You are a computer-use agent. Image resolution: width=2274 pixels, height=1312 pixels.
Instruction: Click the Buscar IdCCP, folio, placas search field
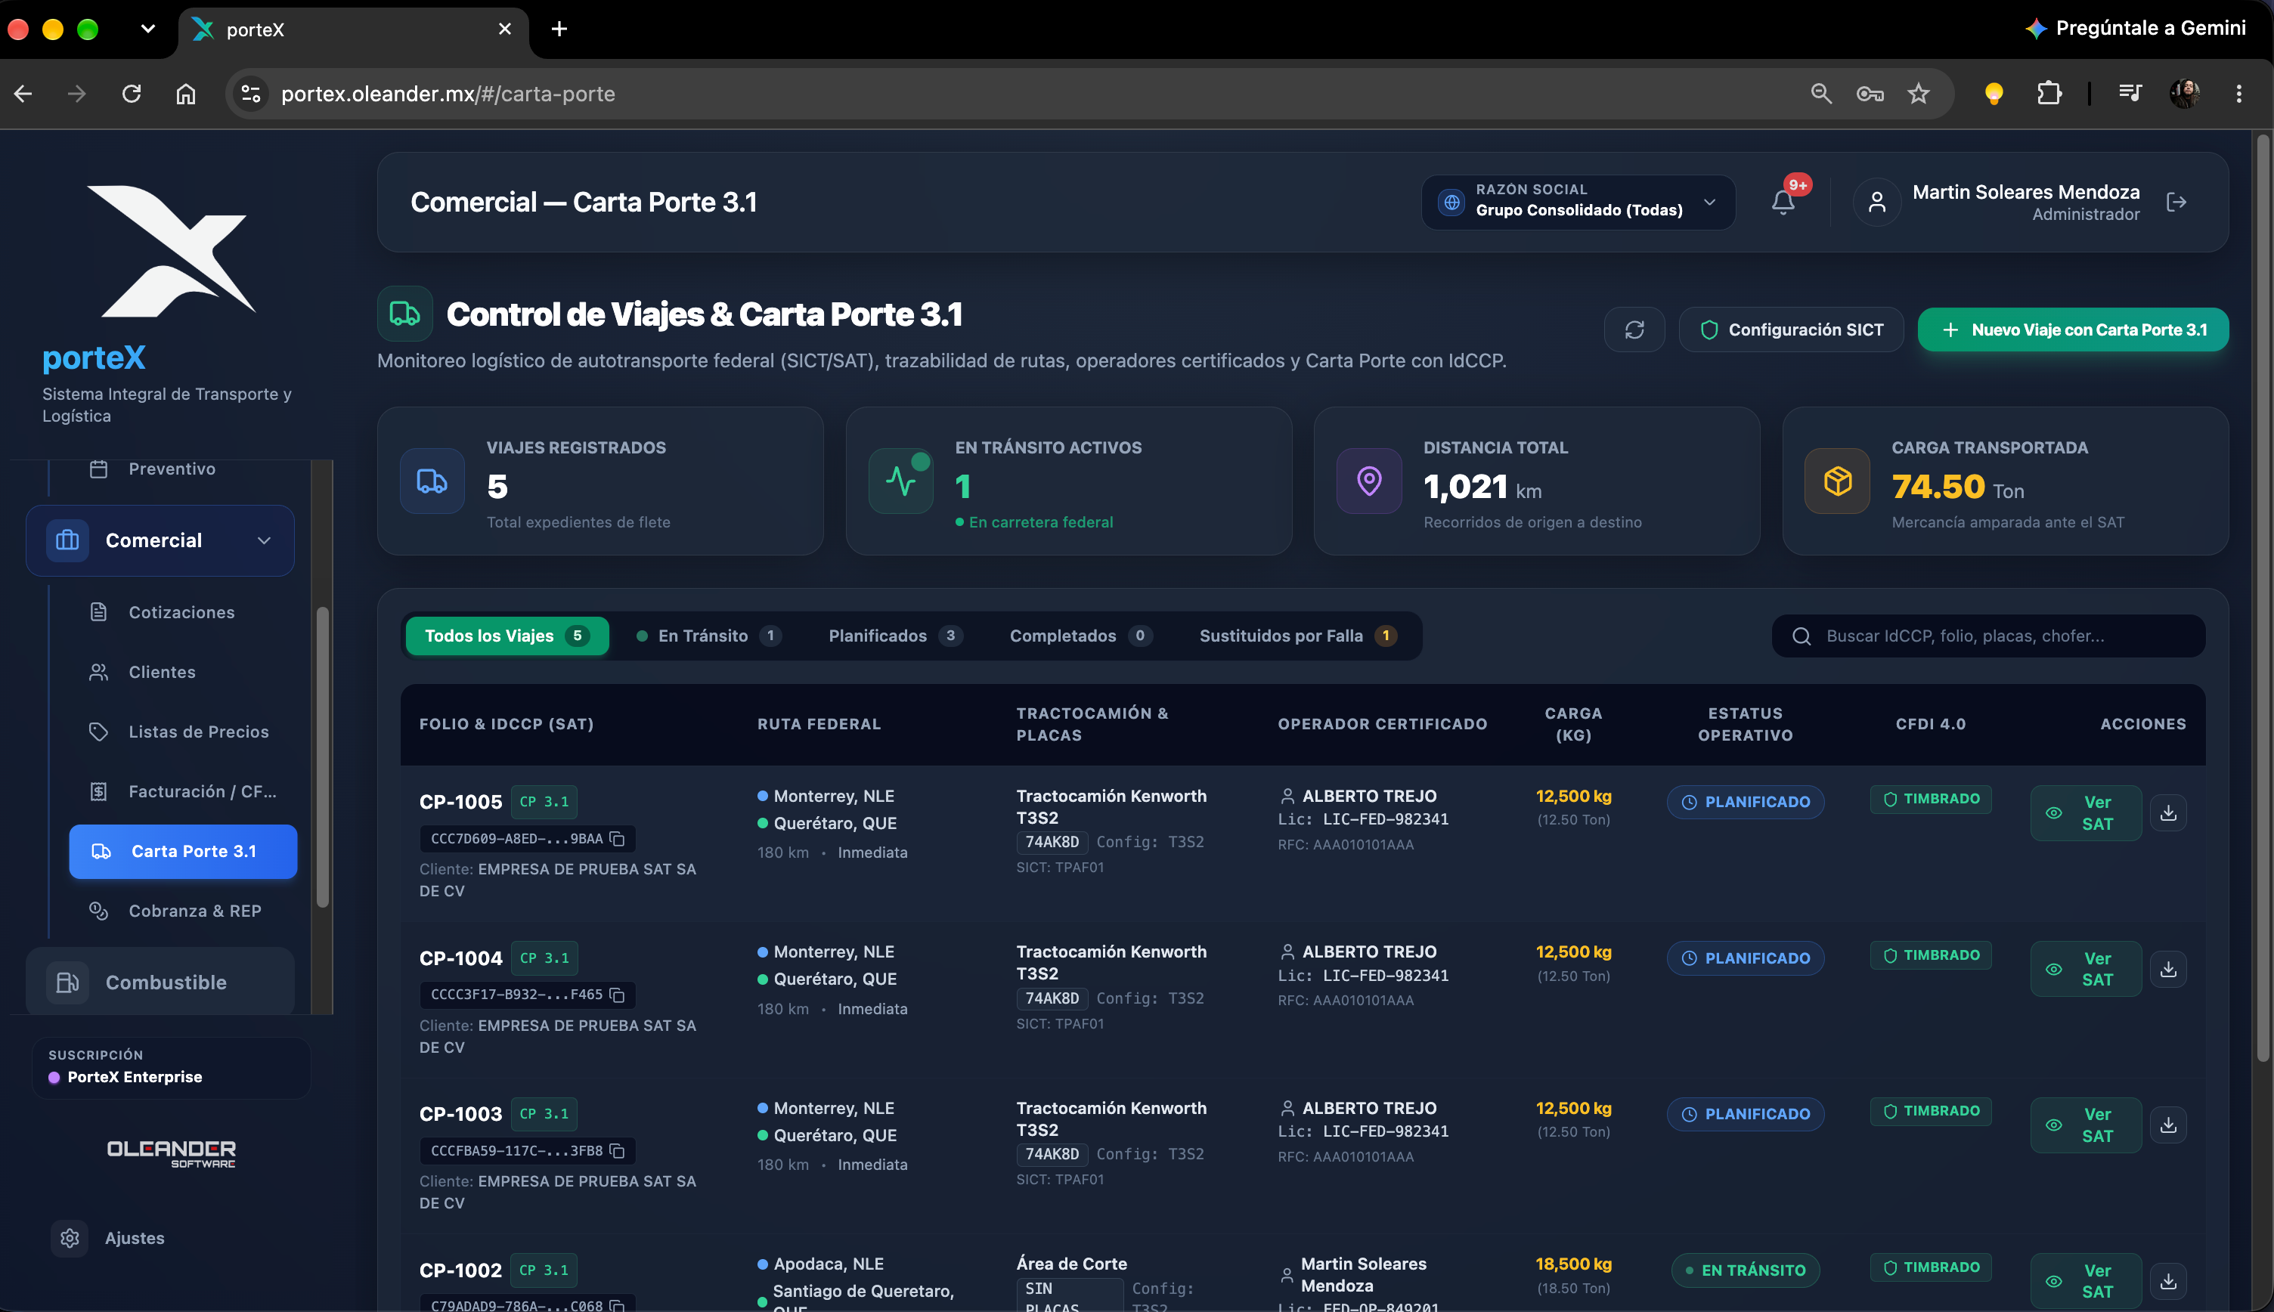(x=1988, y=636)
